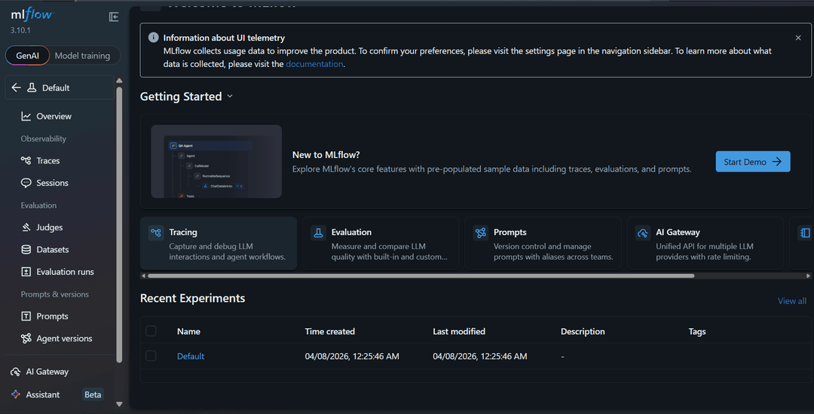
Task: Click the feature cards horizontal scrollbar
Action: tap(421, 275)
